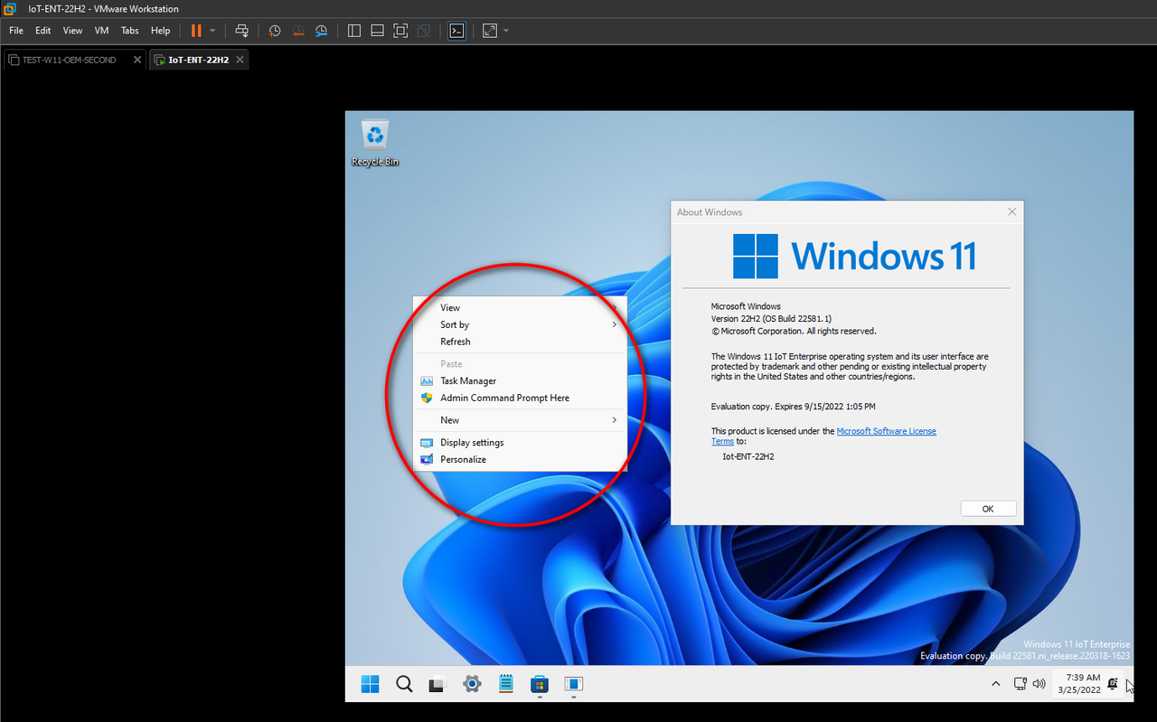Viewport: 1157px width, 722px height.
Task: Close the IoT-ENT-22H2 tab
Action: point(240,60)
